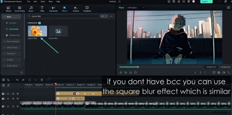Redo the last action
The height and width of the screenshot is (115, 232).
(x=23, y=80)
